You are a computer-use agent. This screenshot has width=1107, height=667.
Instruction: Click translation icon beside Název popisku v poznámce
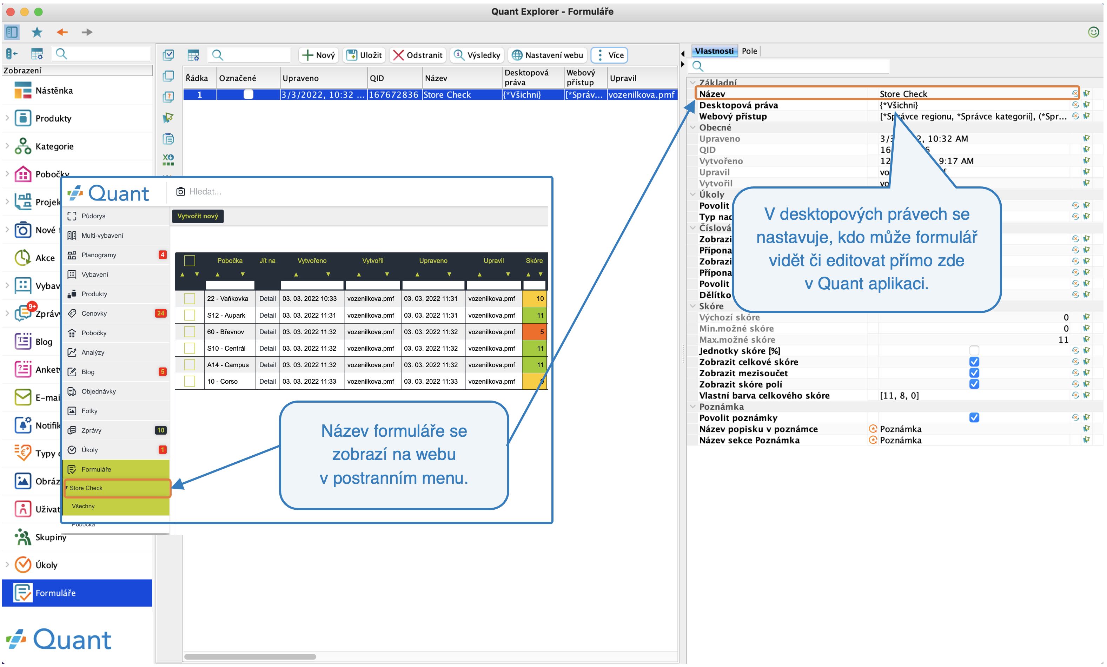(x=873, y=429)
